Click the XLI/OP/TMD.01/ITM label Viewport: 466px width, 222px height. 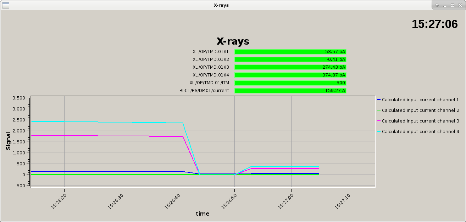210,83
